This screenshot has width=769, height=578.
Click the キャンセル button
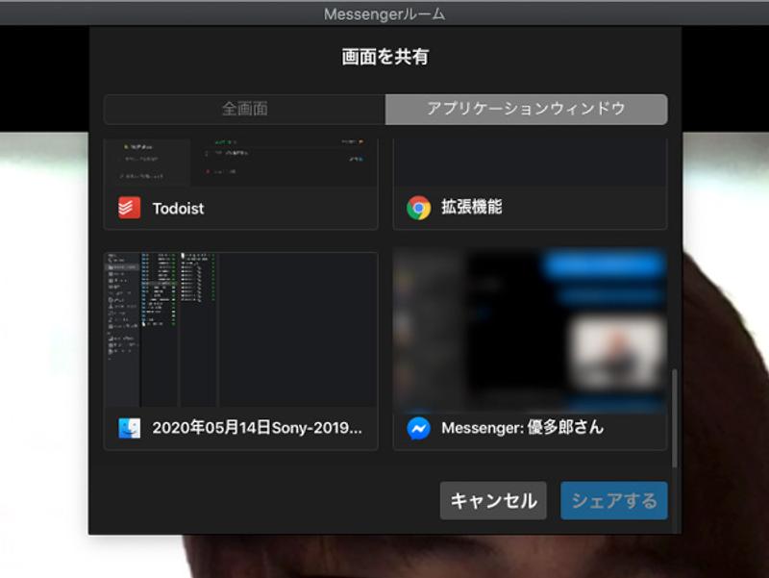pos(493,500)
